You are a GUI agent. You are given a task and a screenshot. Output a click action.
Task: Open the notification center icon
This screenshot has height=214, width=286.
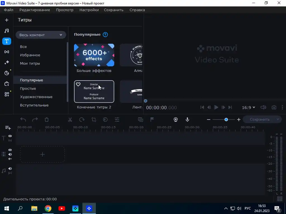[277, 208]
